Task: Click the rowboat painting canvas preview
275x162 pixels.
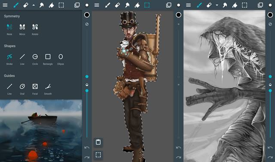Action: (x=41, y=131)
